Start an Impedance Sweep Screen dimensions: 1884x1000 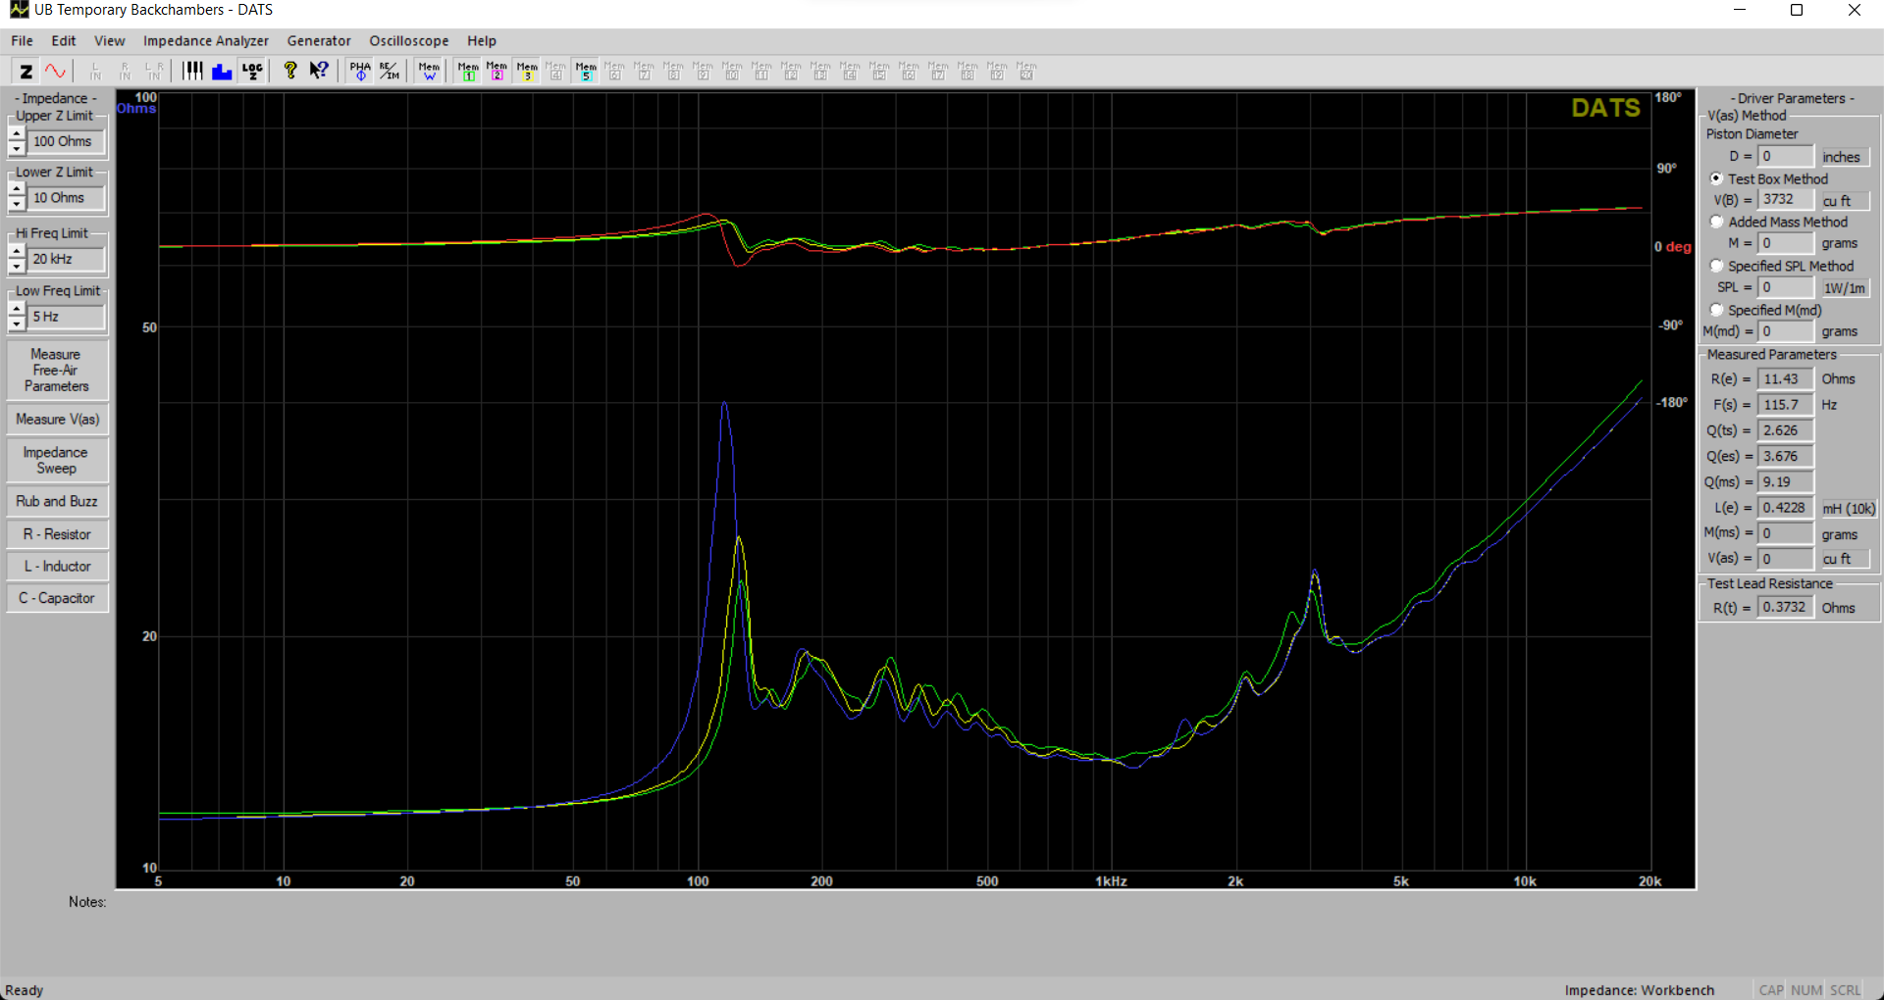coord(57,460)
